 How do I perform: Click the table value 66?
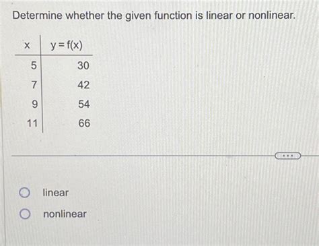point(84,123)
